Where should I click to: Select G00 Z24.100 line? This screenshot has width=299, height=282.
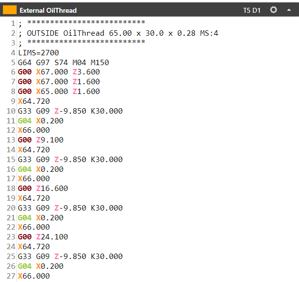pyautogui.click(x=43, y=237)
